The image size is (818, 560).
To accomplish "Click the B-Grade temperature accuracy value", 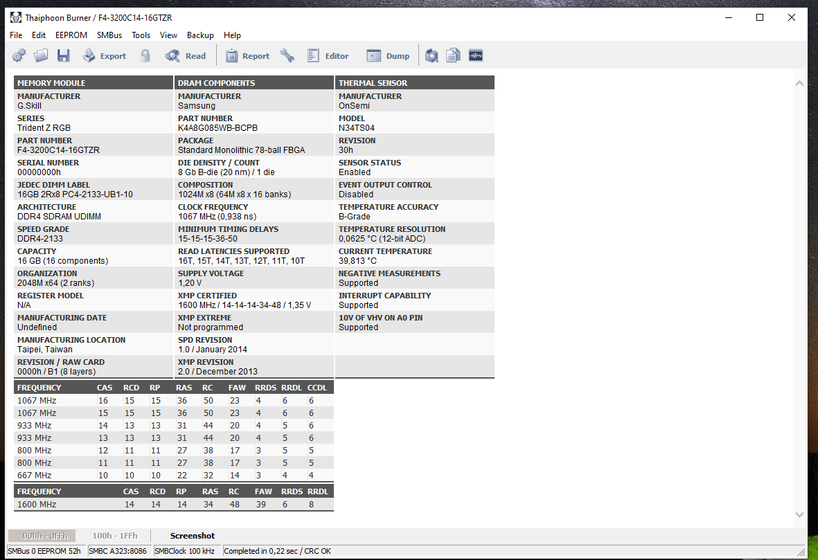I will (354, 217).
